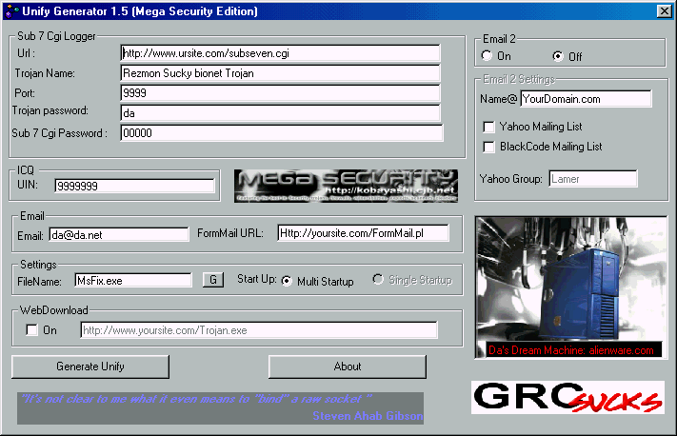The image size is (677, 436).
Task: Click the Steven Gibson quote banner
Action: [221, 407]
